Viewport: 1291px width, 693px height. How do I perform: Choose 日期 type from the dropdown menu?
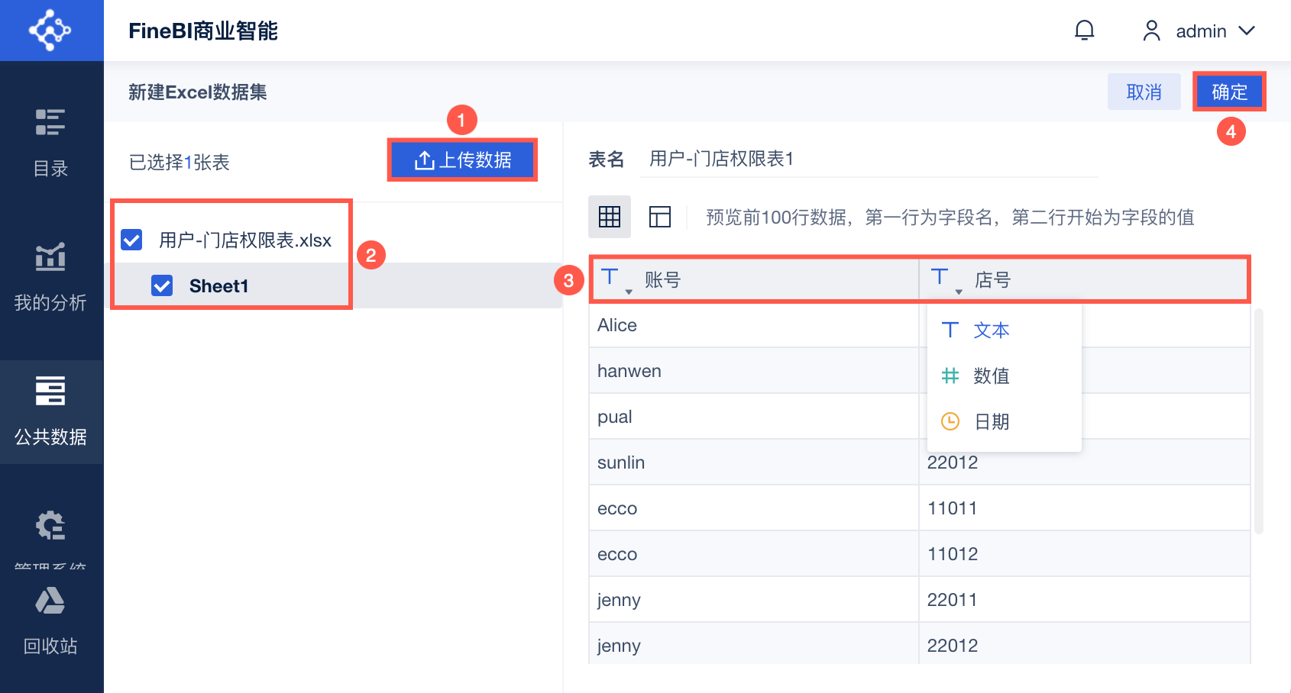pos(991,421)
